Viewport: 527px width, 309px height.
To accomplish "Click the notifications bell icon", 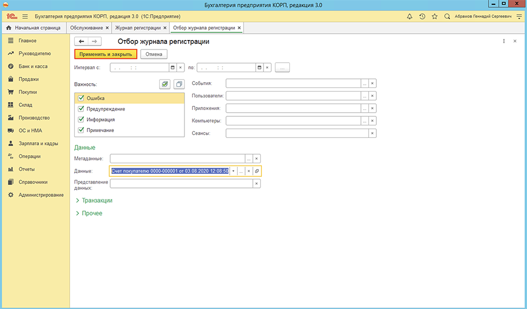I will [x=409, y=16].
